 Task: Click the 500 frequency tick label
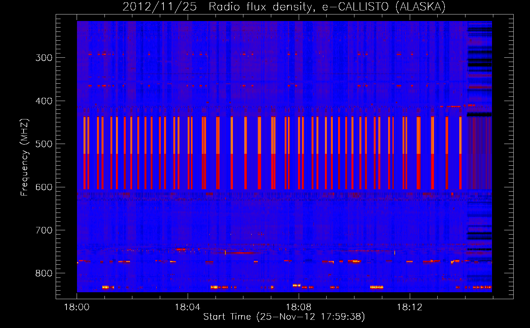tap(44, 144)
